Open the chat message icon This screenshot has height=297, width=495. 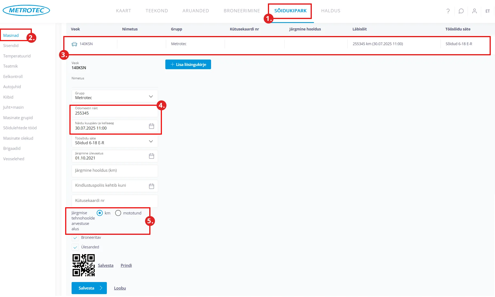[x=461, y=11]
